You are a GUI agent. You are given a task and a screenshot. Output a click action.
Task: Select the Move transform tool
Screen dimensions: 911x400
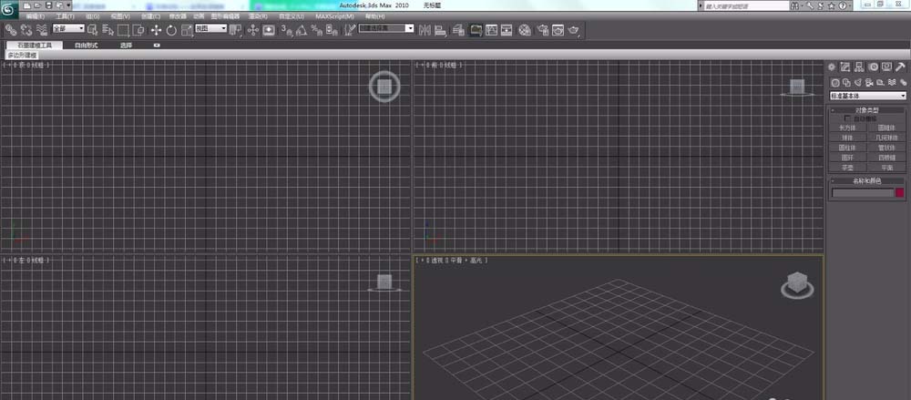point(156,30)
